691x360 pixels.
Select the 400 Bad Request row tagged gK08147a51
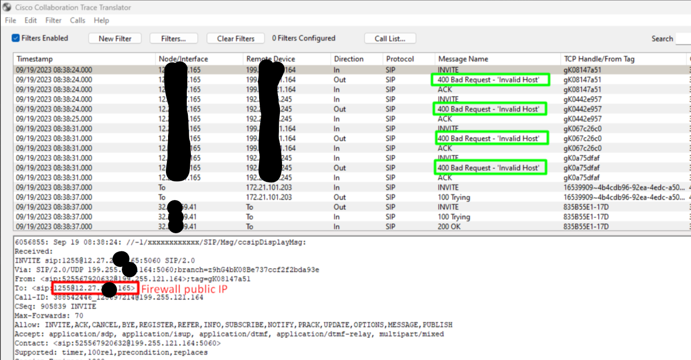[x=352, y=79]
